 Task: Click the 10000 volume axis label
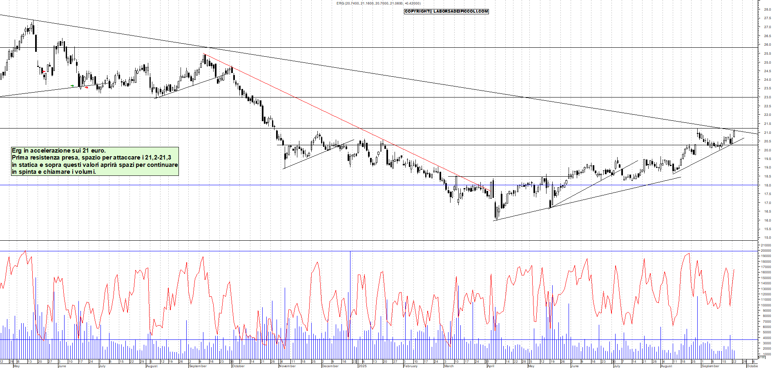[766, 305]
